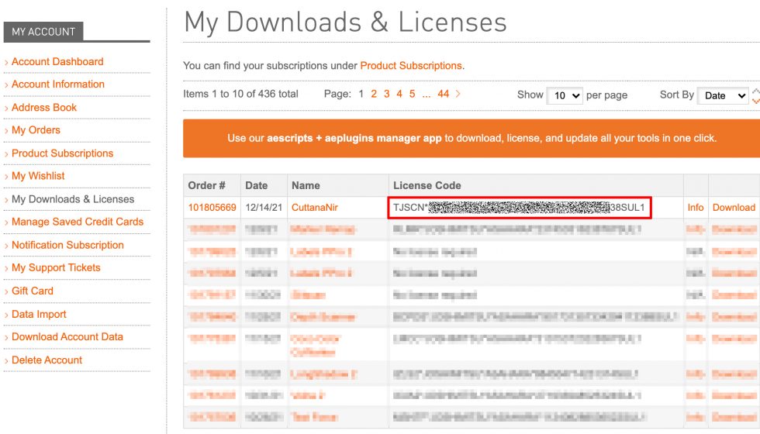Click the 12/14/21 date cell
760x434 pixels.
(264, 208)
